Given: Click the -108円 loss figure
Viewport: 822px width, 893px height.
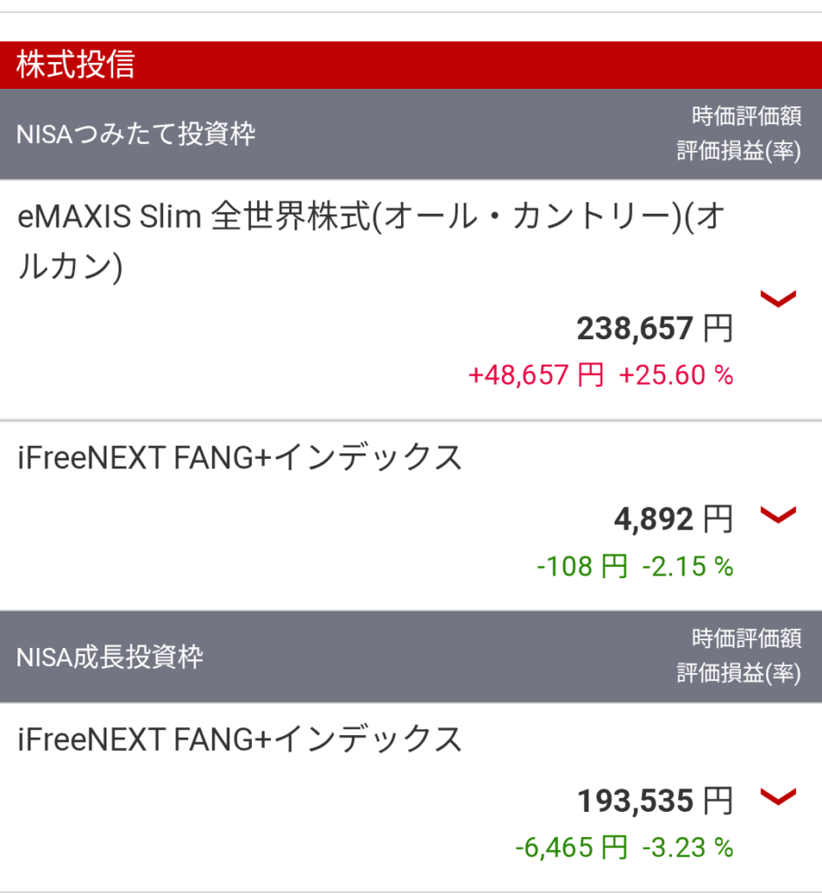Looking at the screenshot, I should 581,567.
